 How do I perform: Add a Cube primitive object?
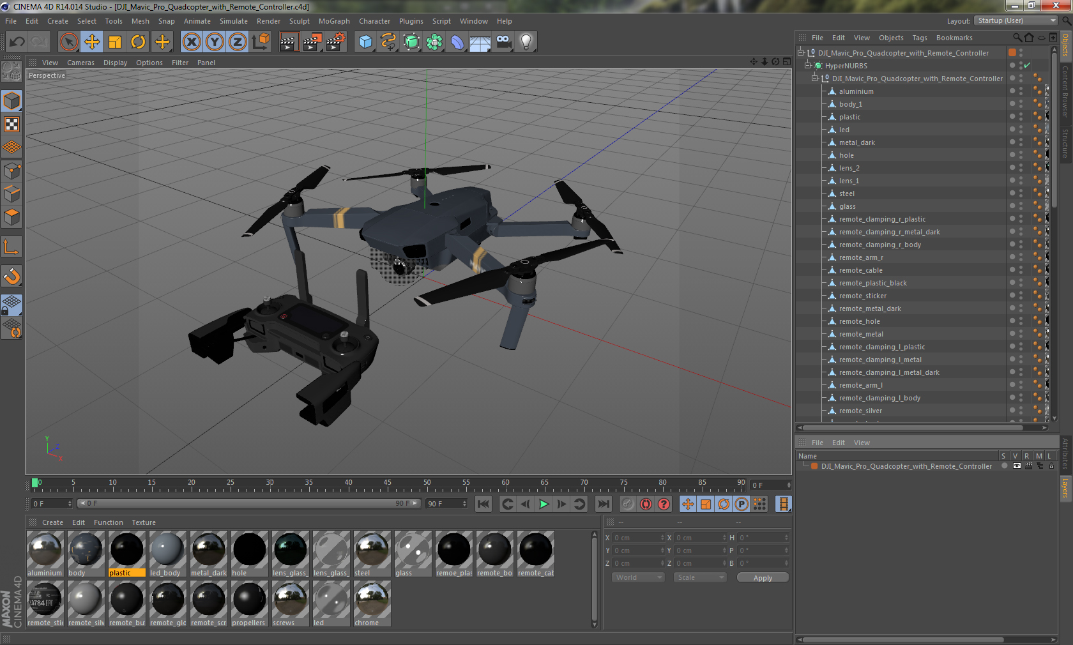[x=365, y=42]
